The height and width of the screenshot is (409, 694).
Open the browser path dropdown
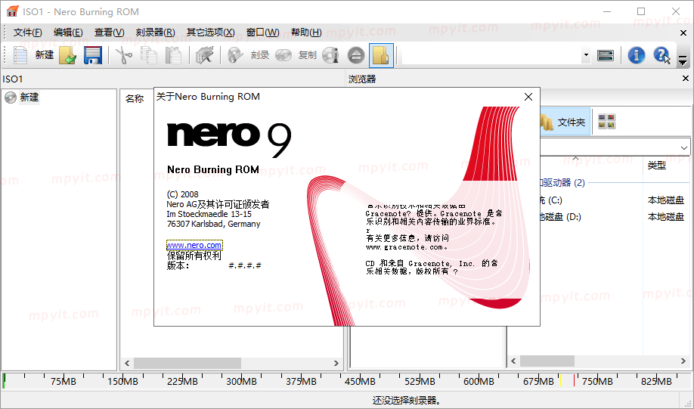(684, 147)
